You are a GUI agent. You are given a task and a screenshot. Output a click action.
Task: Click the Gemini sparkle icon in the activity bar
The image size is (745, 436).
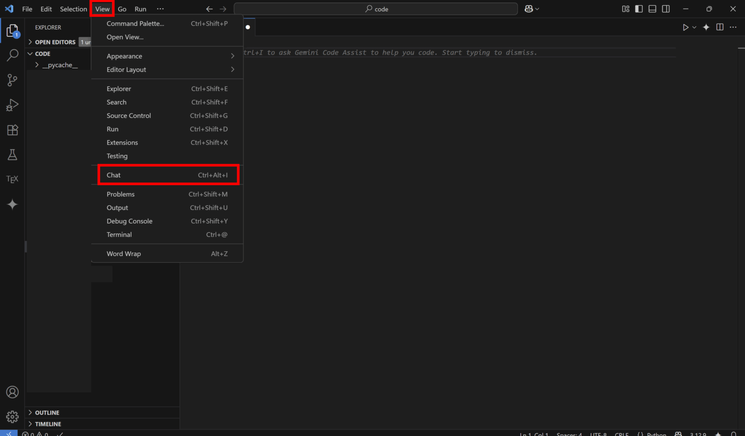coord(12,204)
